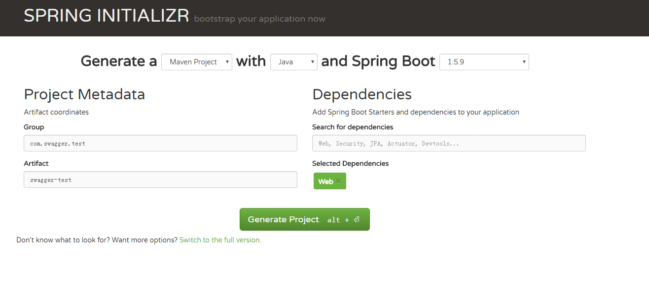This screenshot has height=298, width=649.
Task: Click the Group field label
Action: pyautogui.click(x=34, y=127)
